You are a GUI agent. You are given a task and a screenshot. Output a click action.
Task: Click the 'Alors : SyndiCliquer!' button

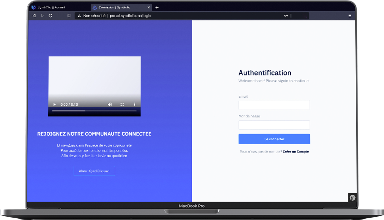[94, 171]
